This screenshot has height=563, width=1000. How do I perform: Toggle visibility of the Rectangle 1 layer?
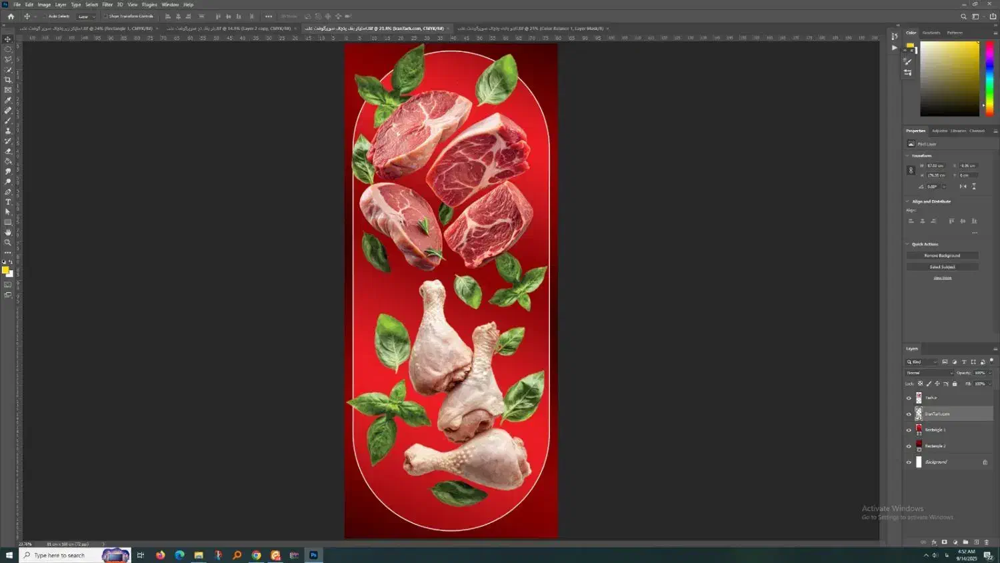pos(909,430)
